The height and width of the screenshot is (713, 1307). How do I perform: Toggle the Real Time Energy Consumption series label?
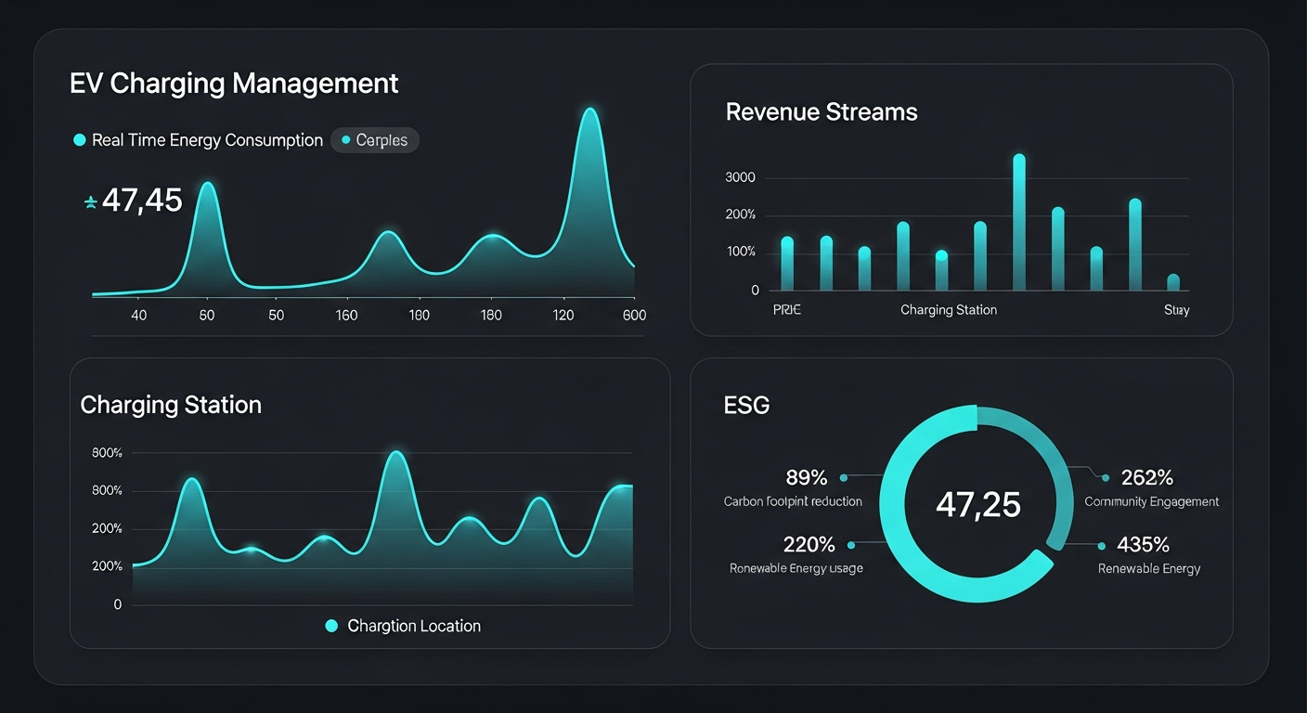click(x=208, y=140)
